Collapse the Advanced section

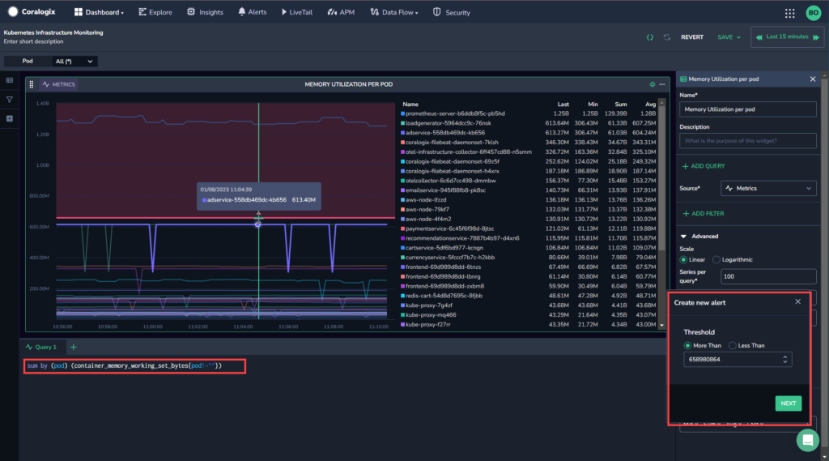click(699, 236)
